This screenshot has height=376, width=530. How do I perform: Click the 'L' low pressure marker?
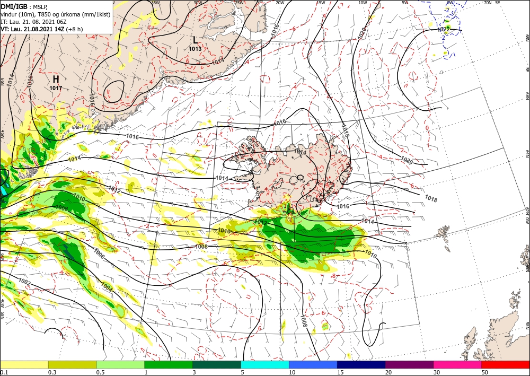pos(196,40)
